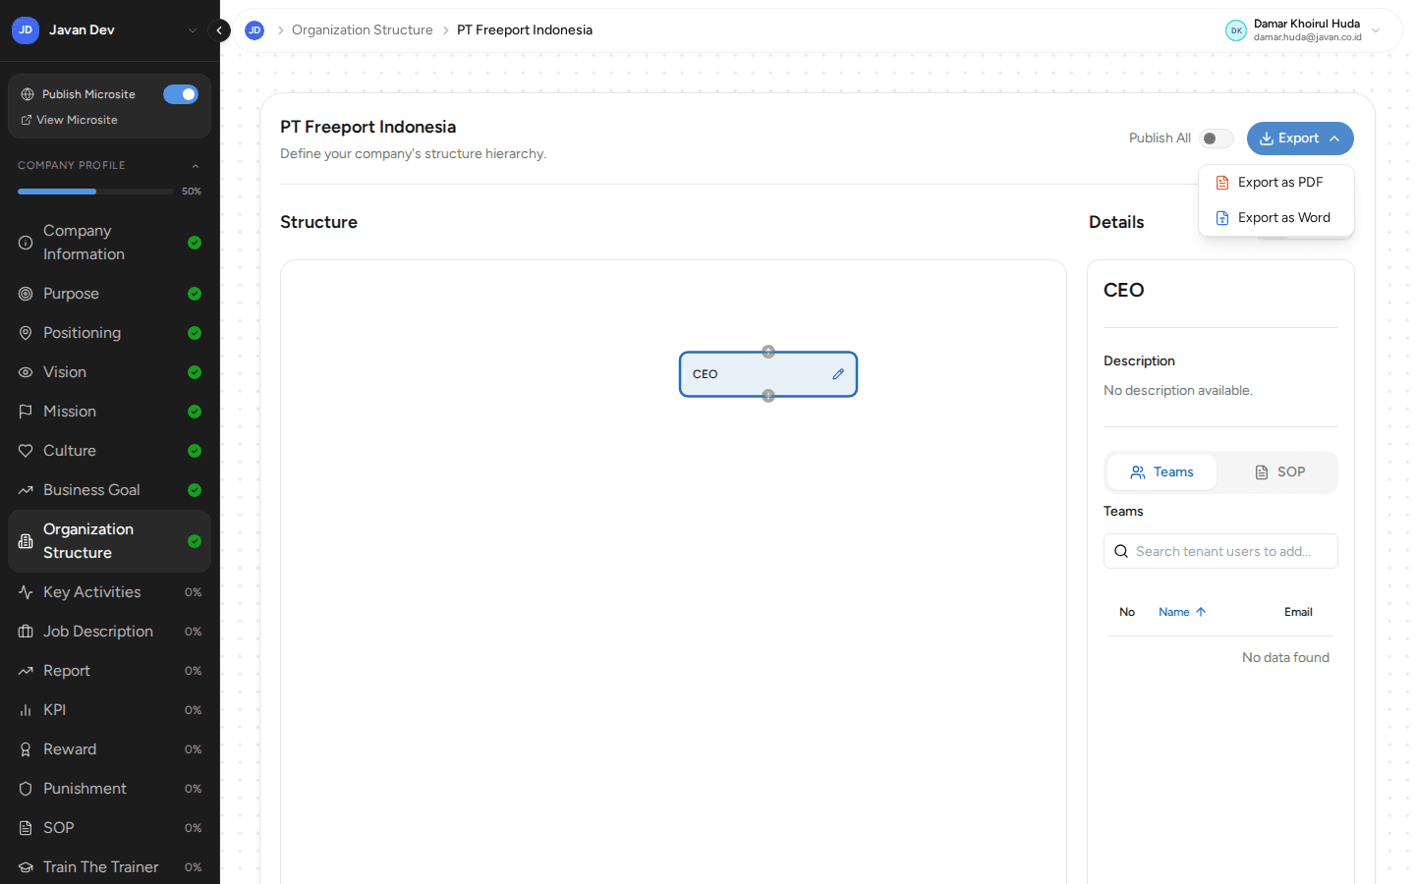Close the Export dropdown menu

(1300, 138)
